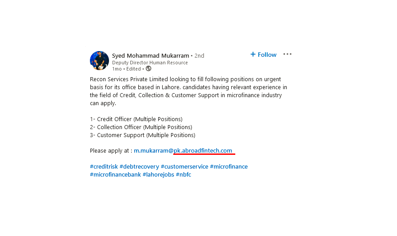Click the m.mukarram@pk.abroadfintech.com email link
The width and height of the screenshot is (397, 236).
click(183, 150)
